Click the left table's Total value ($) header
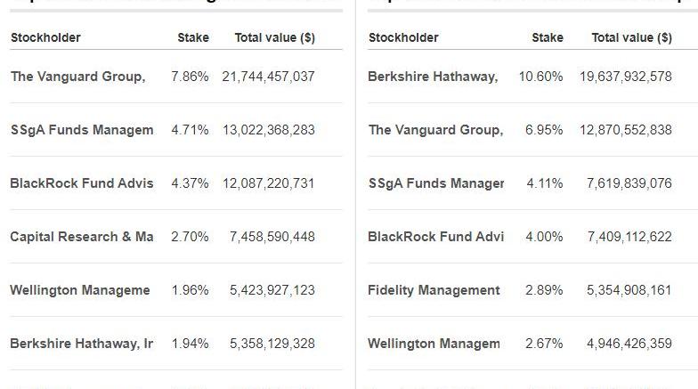The width and height of the screenshot is (698, 389). 274,37
